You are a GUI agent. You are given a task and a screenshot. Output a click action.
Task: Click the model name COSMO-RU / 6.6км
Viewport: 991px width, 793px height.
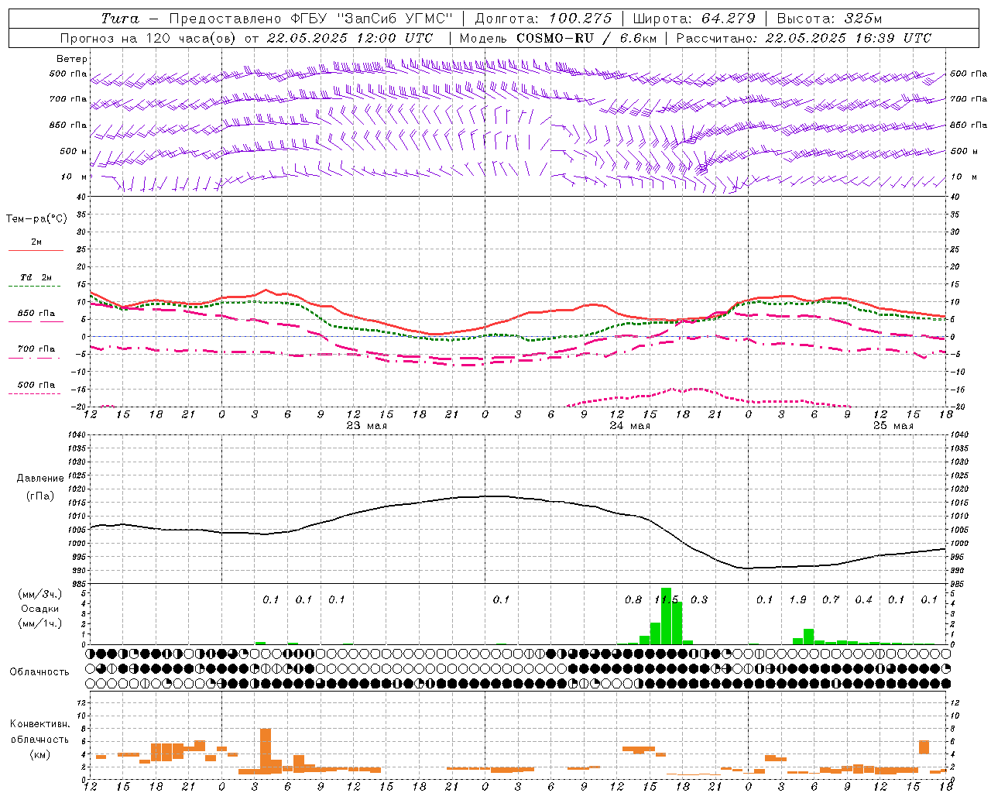[x=587, y=38]
